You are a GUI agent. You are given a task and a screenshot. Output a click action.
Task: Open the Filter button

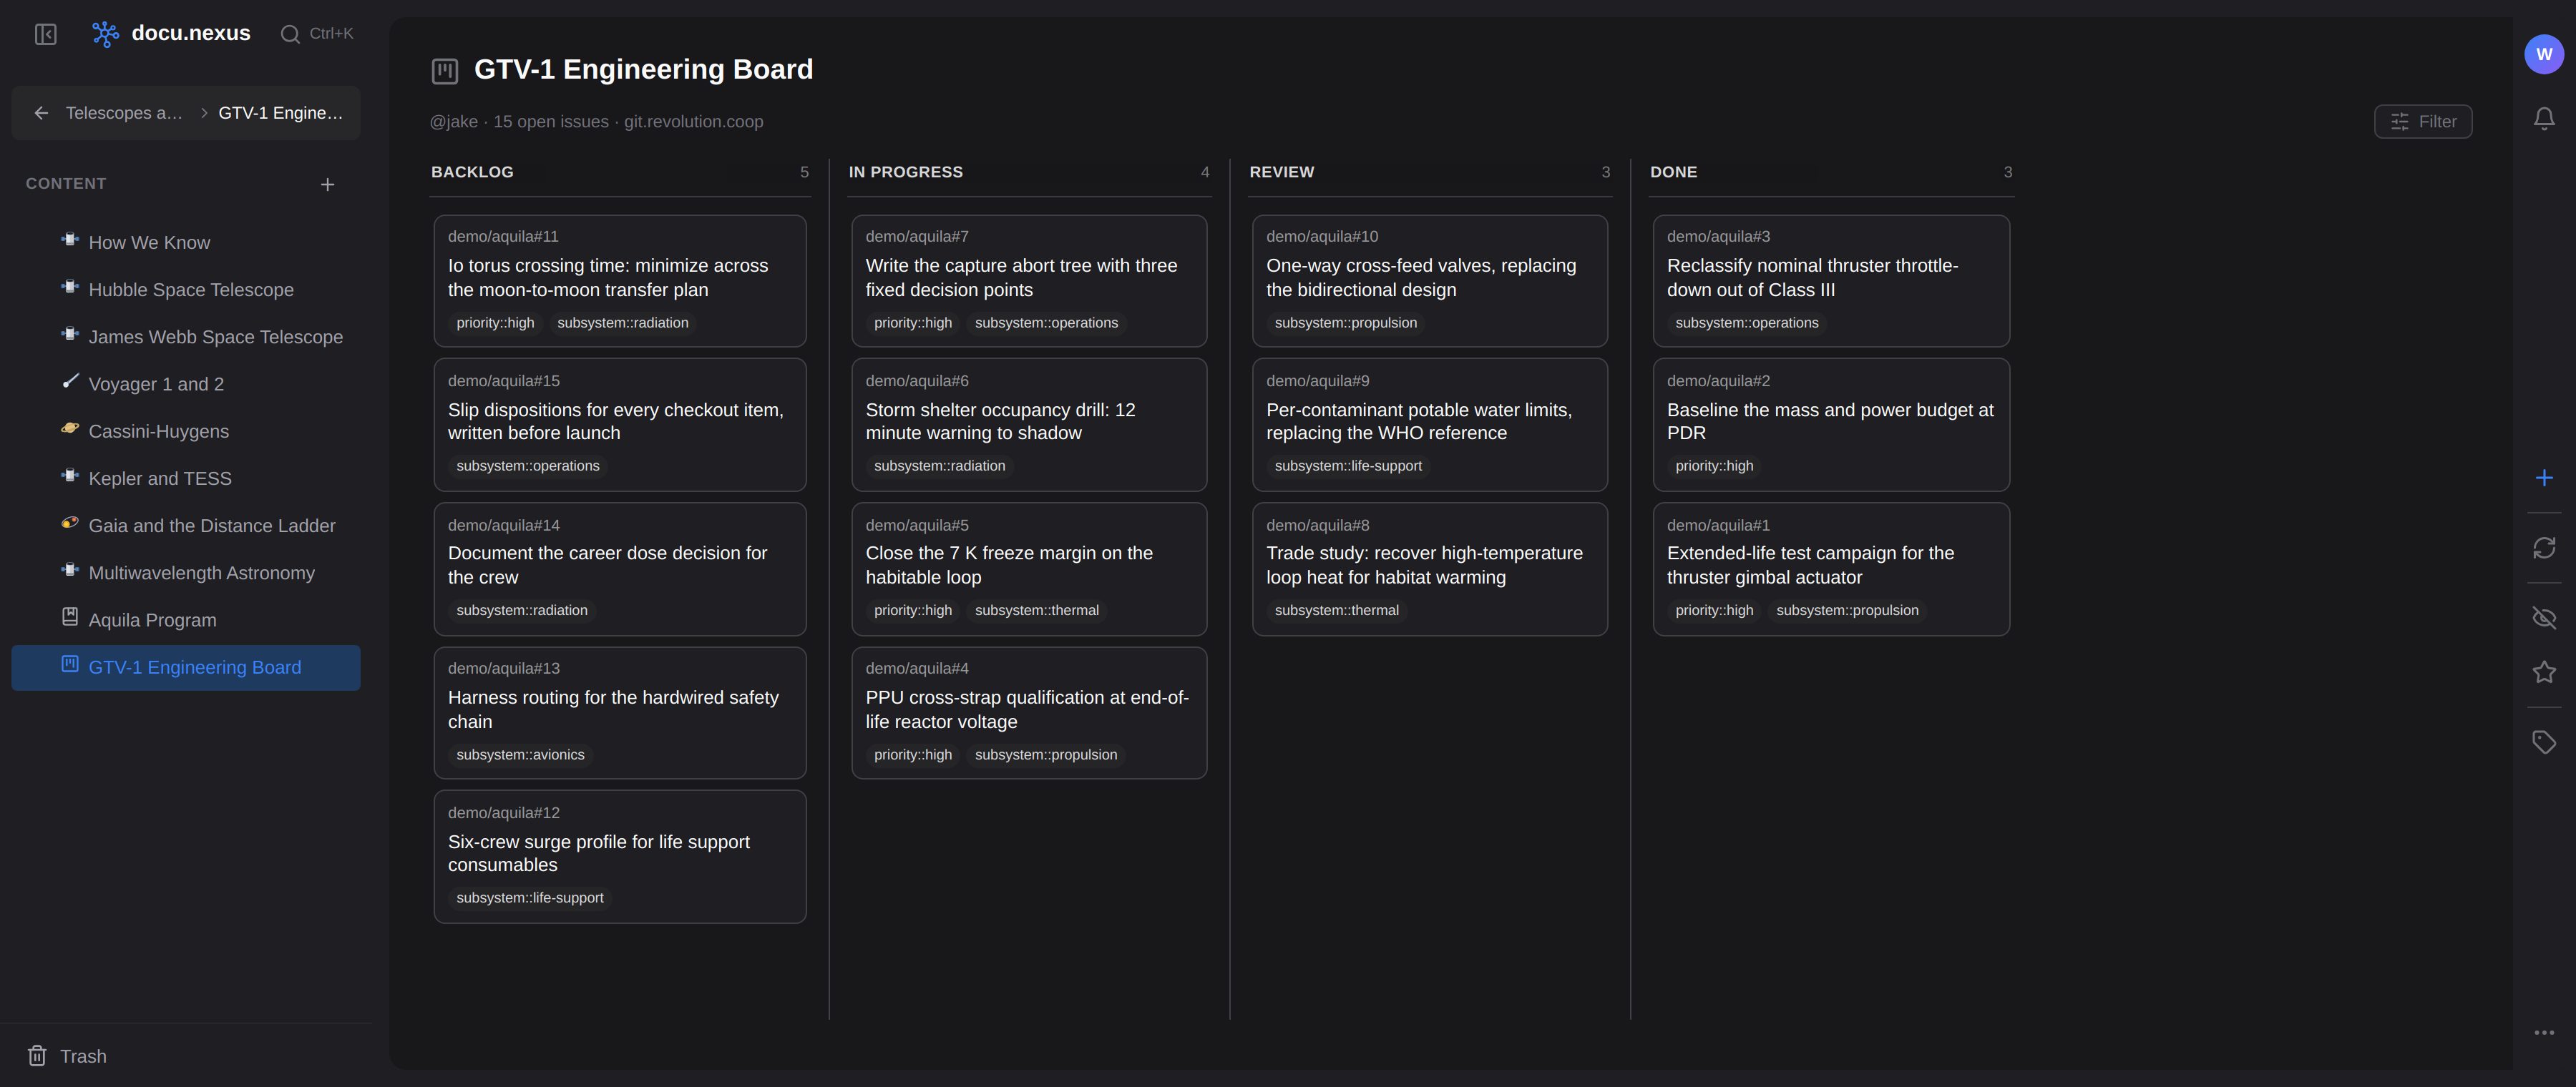[x=2422, y=122]
